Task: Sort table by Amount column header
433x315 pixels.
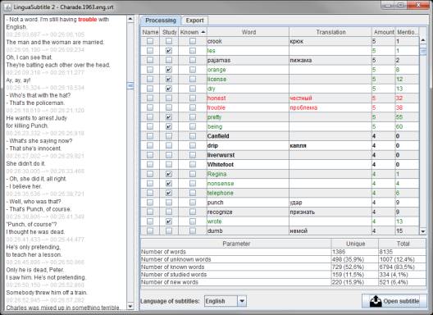Action: coord(384,32)
